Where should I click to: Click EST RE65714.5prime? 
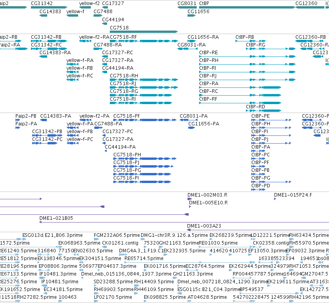coord(144,258)
